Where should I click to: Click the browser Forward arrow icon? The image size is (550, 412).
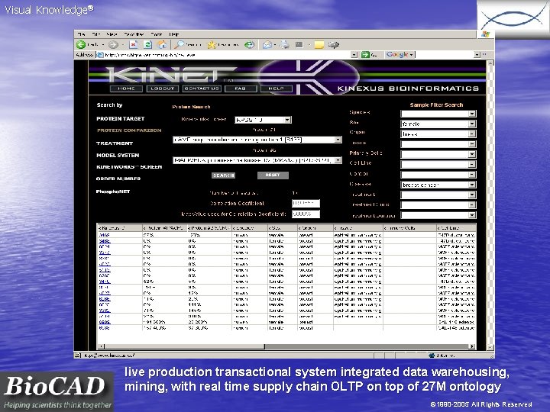pyautogui.click(x=113, y=44)
